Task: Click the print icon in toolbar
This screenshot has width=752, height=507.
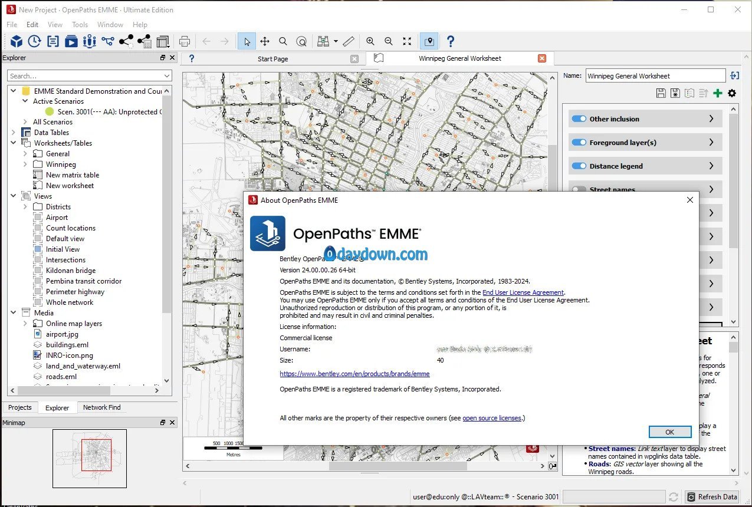Action: pyautogui.click(x=185, y=41)
